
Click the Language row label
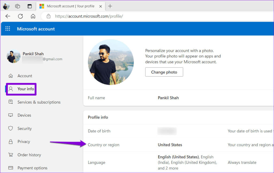click(96, 163)
